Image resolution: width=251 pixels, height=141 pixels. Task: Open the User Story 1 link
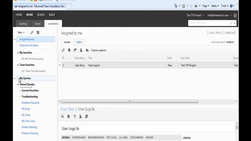pyautogui.click(x=69, y=109)
